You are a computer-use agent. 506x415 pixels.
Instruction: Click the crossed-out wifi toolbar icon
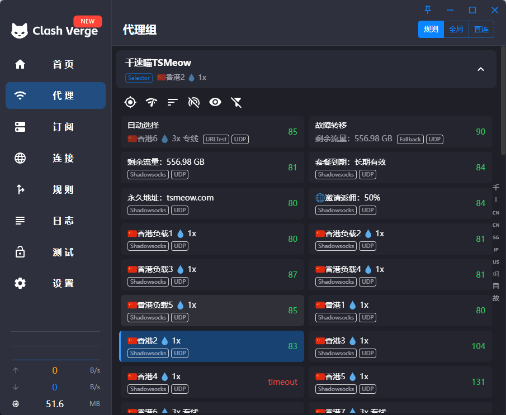coord(194,102)
